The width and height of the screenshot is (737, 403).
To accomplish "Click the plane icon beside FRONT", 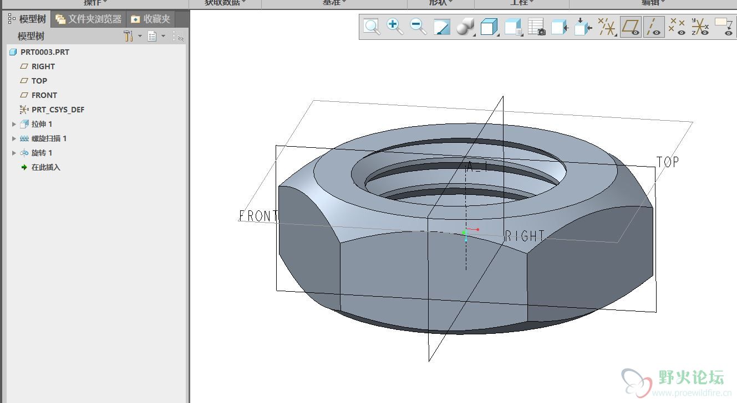I will (24, 95).
